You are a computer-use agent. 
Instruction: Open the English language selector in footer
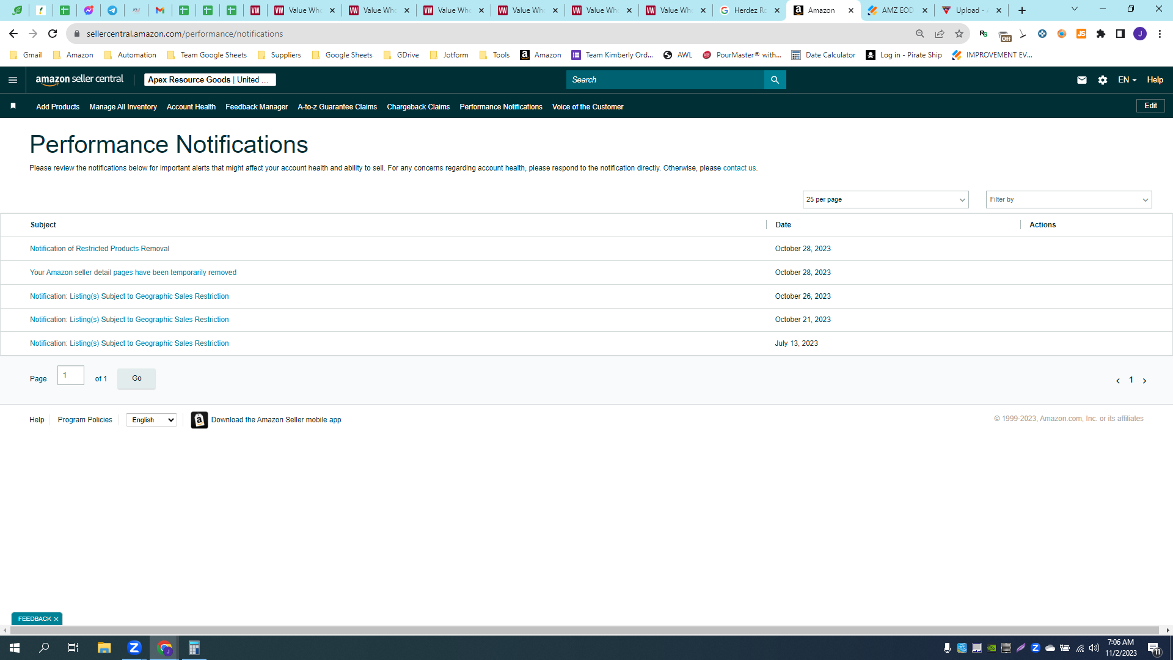(152, 420)
